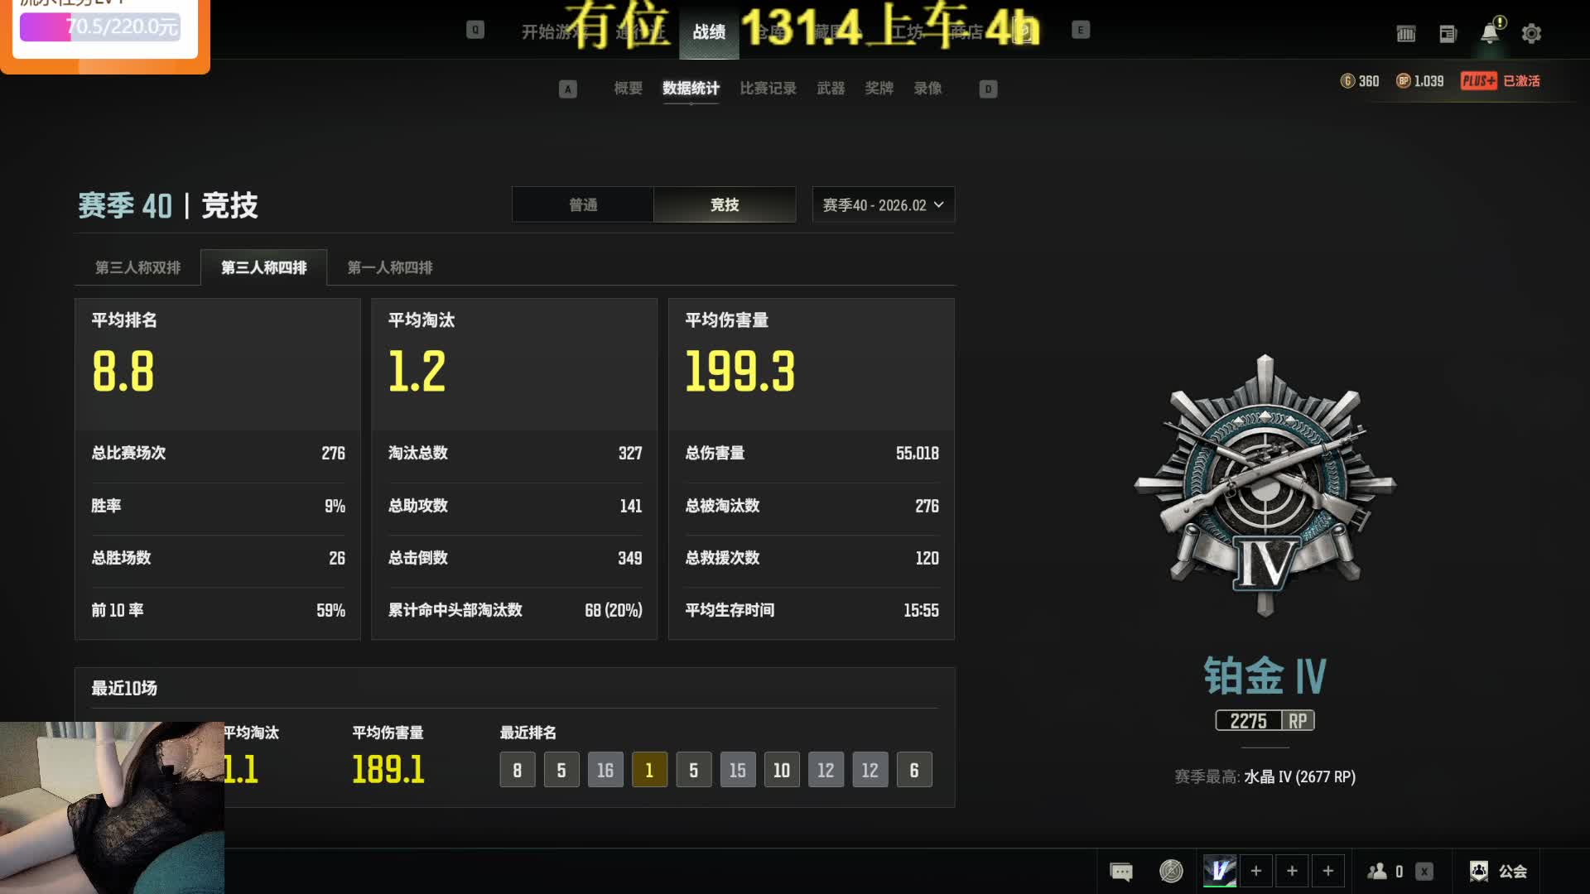Image resolution: width=1590 pixels, height=894 pixels.
Task: Click the top-bar inventory crate icon
Action: [1405, 34]
